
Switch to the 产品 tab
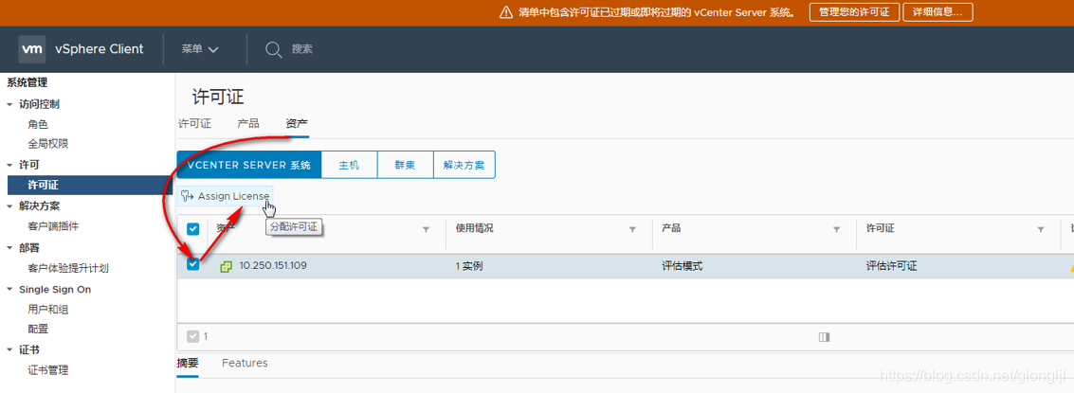(x=248, y=124)
